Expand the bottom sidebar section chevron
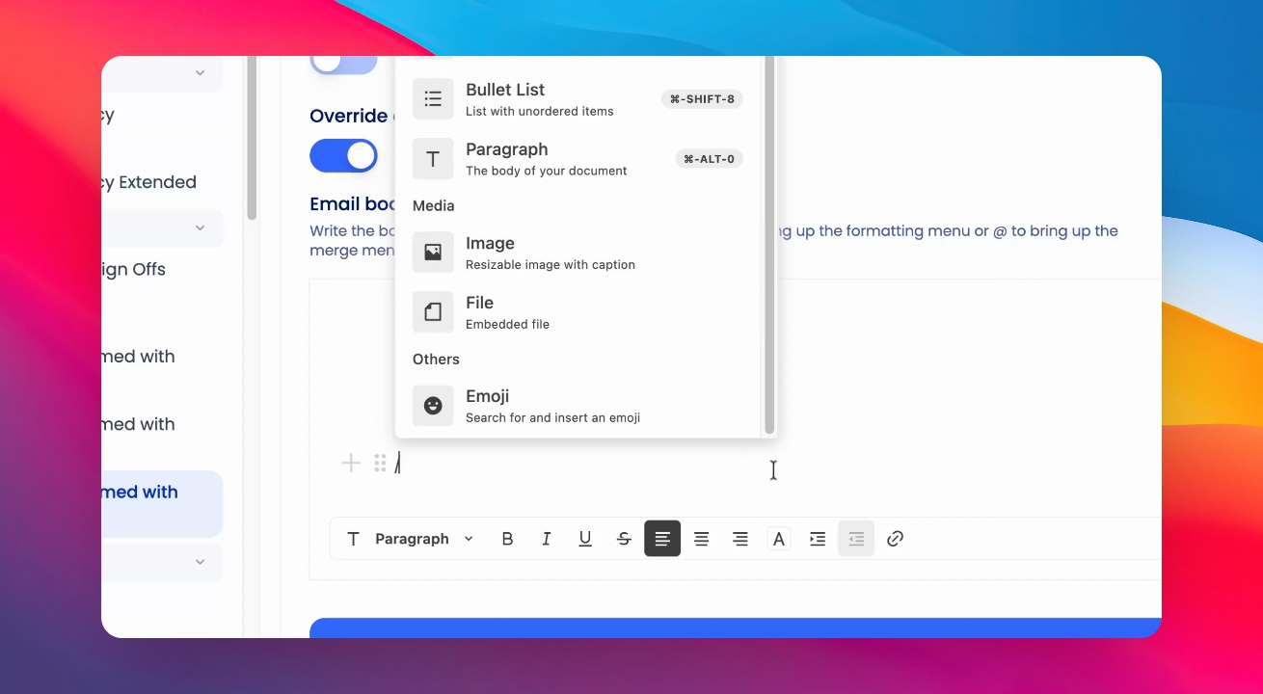Image resolution: width=1263 pixels, height=694 pixels. 200,562
